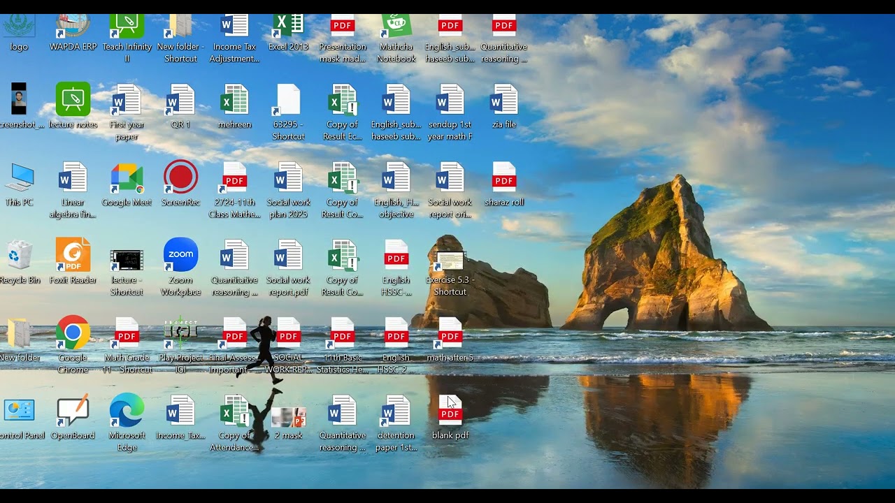Select Copy of Attendance... Excel file
Viewport: 895px width, 503px height.
click(x=234, y=423)
